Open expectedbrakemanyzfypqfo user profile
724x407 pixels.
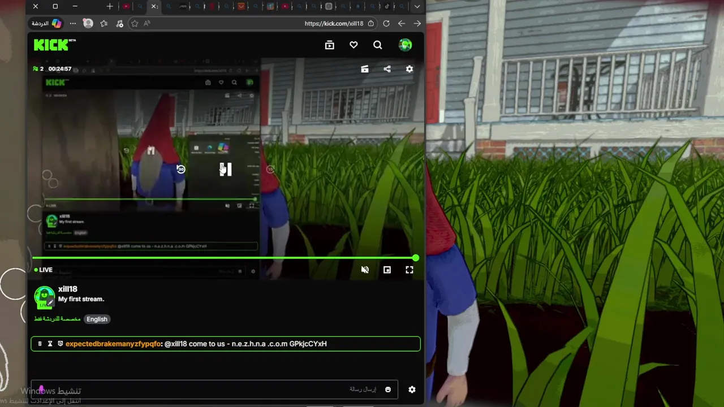tap(113, 344)
